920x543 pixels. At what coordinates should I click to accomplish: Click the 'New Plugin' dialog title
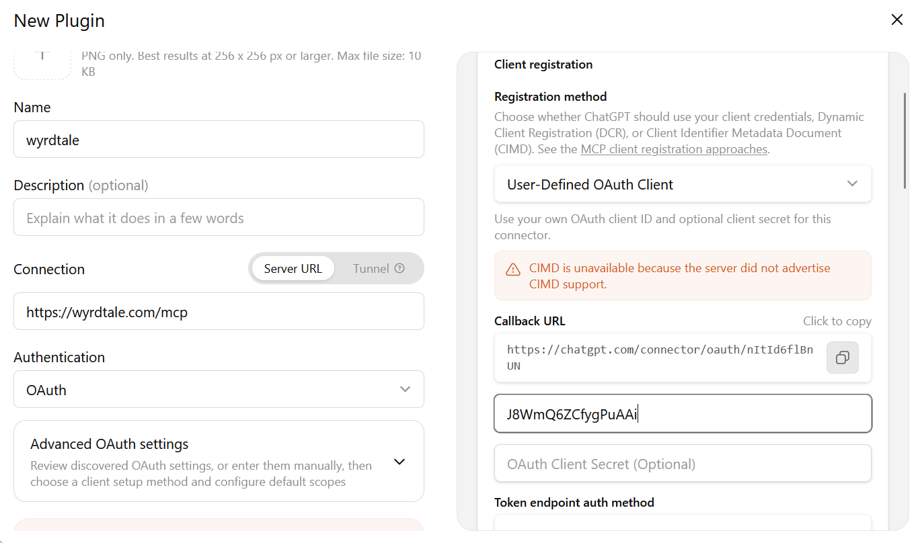click(59, 21)
